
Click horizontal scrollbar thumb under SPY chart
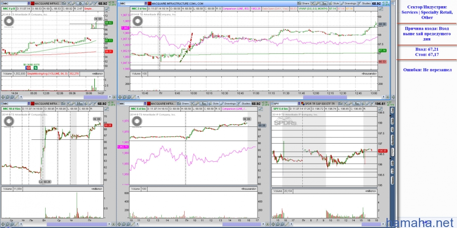point(371,224)
